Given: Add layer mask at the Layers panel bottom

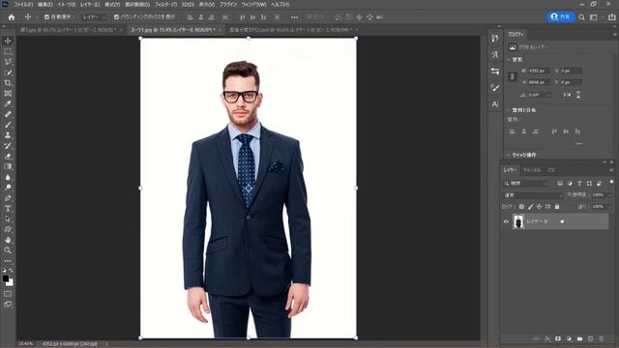Looking at the screenshot, I should [x=558, y=338].
